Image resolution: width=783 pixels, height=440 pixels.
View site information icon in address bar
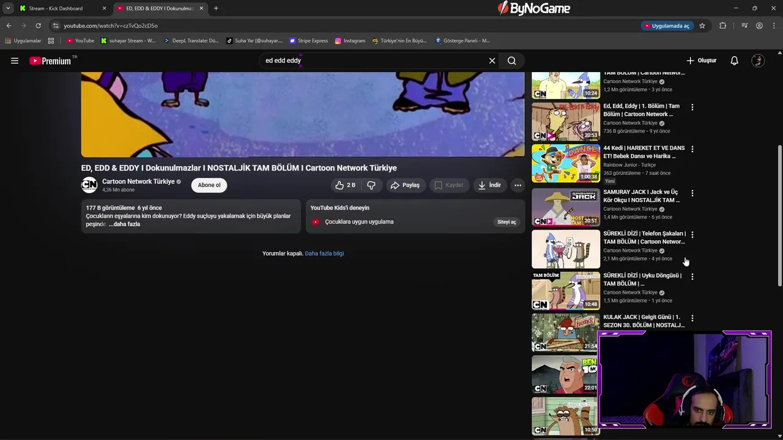(56, 26)
